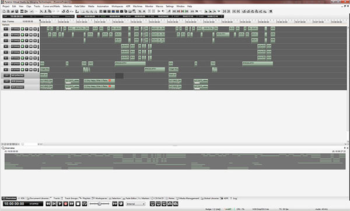Click the Stop button in the transport bar
The width and height of the screenshot is (350, 211).
coord(78,203)
